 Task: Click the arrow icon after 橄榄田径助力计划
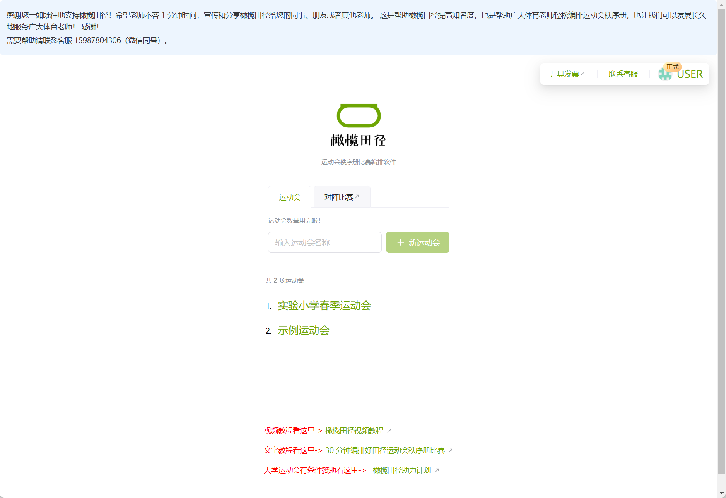pyautogui.click(x=437, y=470)
